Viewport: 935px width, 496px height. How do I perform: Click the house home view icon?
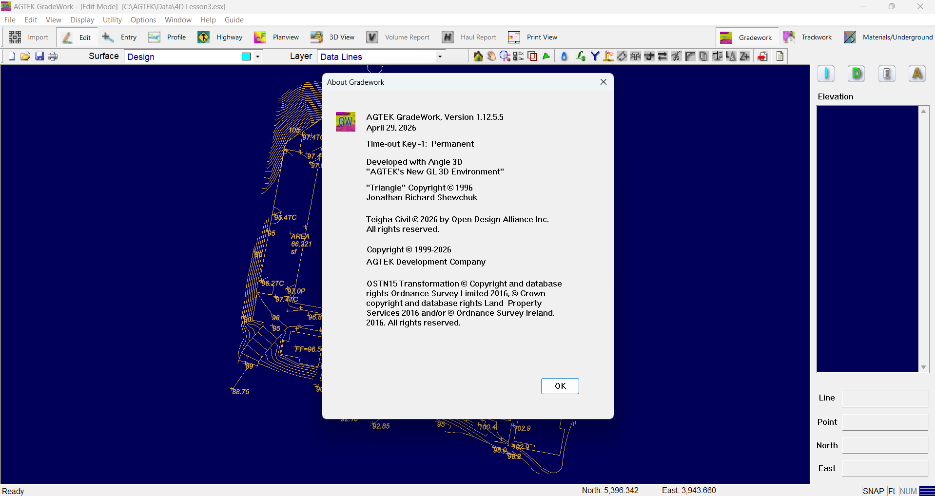click(478, 56)
